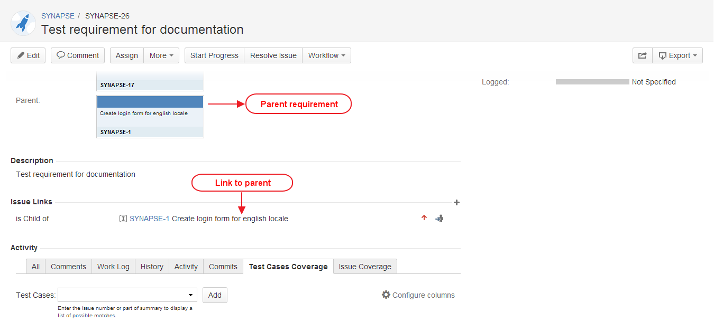
Task: Expand the Workflow dropdown menu
Action: (326, 55)
